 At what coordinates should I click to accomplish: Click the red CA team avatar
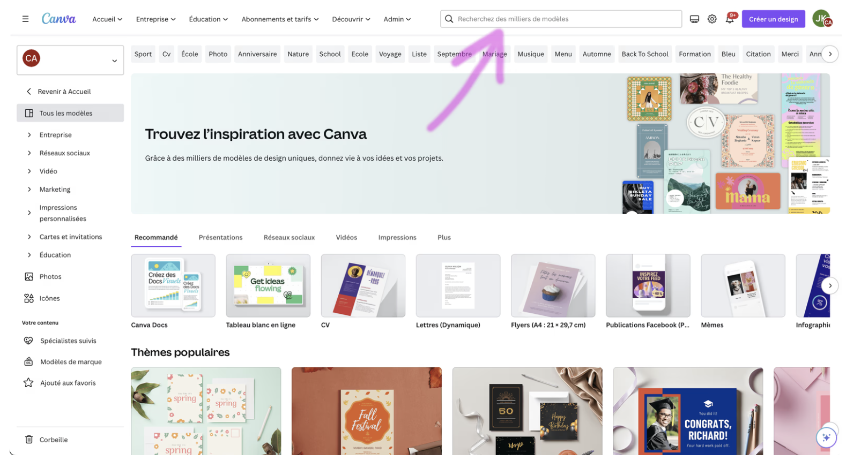32,58
